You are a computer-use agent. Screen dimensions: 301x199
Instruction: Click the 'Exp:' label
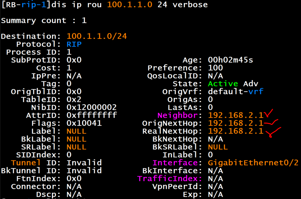click(192, 194)
